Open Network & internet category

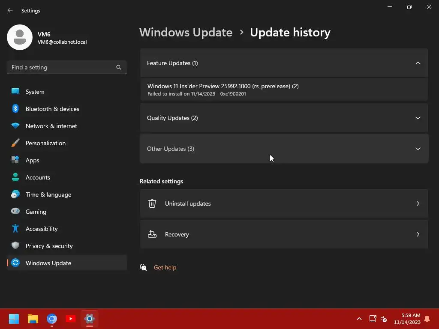[x=66, y=126]
